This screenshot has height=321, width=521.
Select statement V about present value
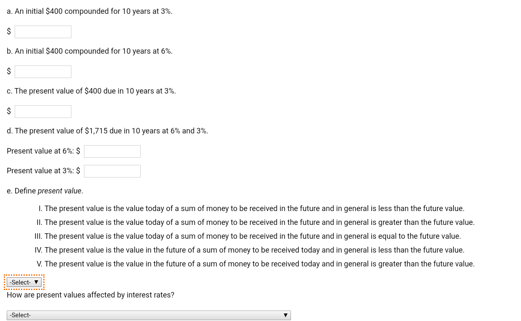(256, 264)
